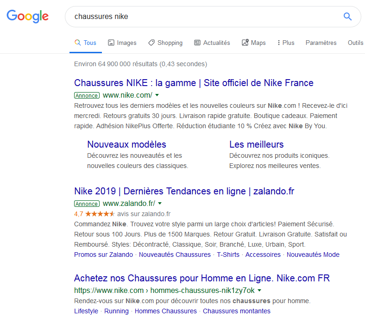Expand the arrow next to www.nike.com/
This screenshot has width=365, height=317.
tap(157, 95)
